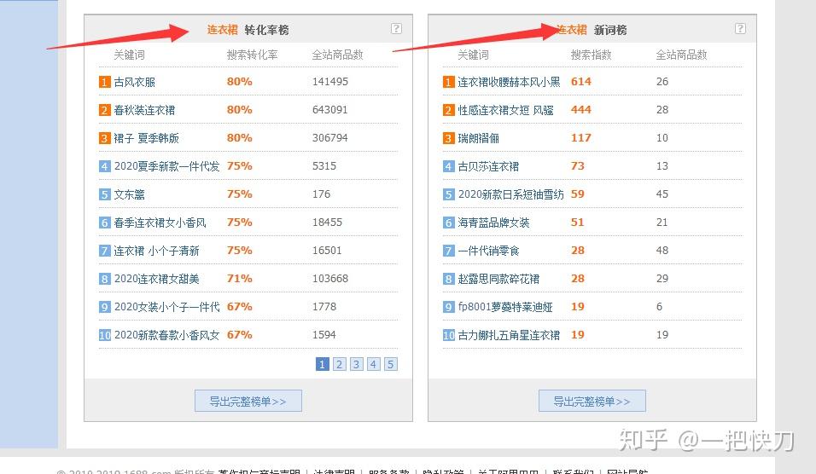
Task: Select search index 614
Action: pyautogui.click(x=580, y=82)
